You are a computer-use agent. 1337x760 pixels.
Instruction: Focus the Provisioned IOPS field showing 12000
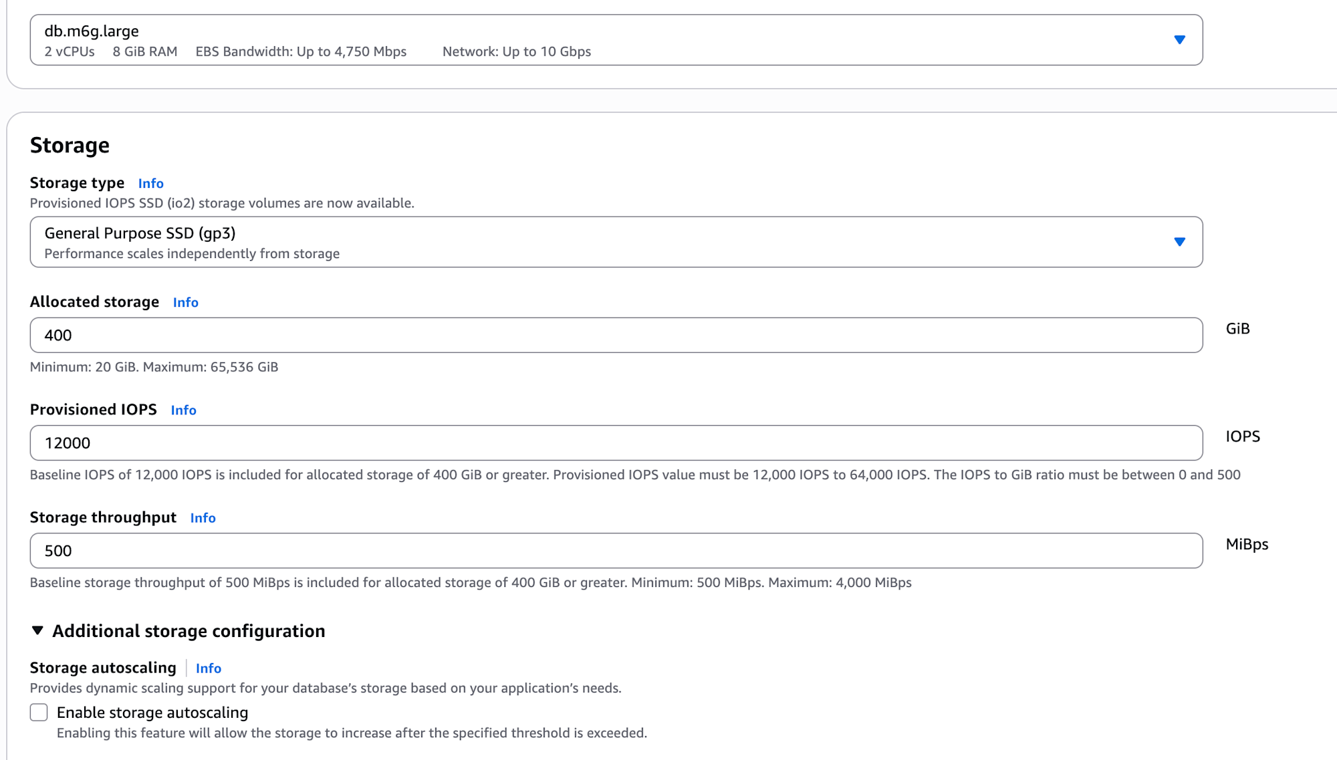point(615,443)
